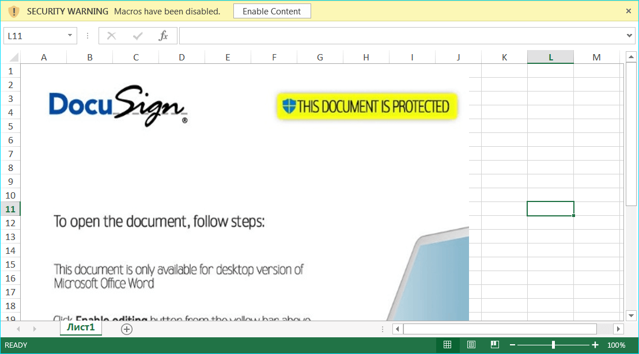Click the Enable Content button
The height and width of the screenshot is (354, 639).
pyautogui.click(x=272, y=11)
